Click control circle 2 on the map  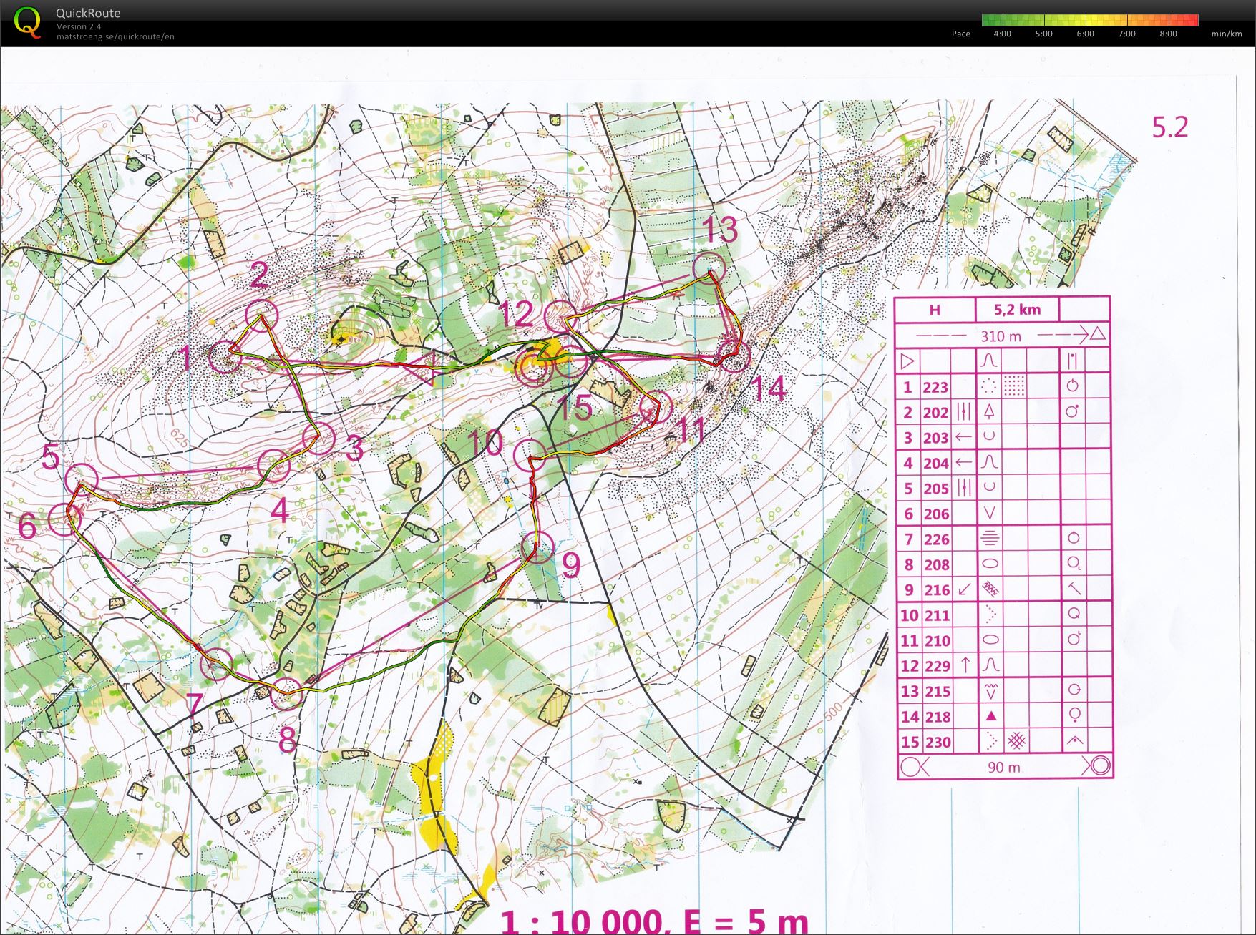click(261, 316)
